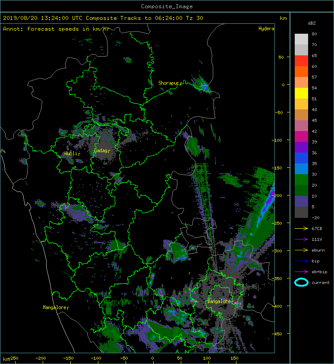
Task: Click the magenta eb+bip arrow icon
Action: 301,271
